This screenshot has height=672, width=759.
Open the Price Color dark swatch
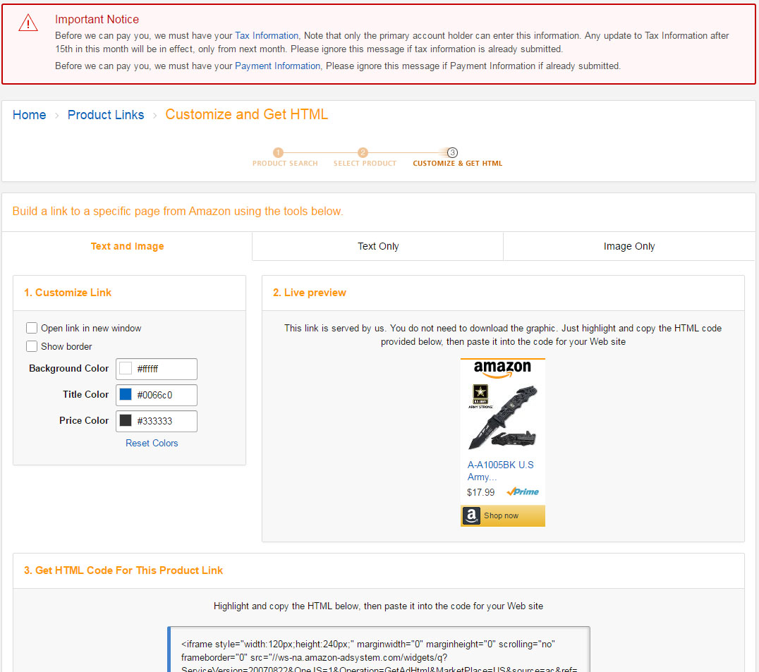[126, 420]
